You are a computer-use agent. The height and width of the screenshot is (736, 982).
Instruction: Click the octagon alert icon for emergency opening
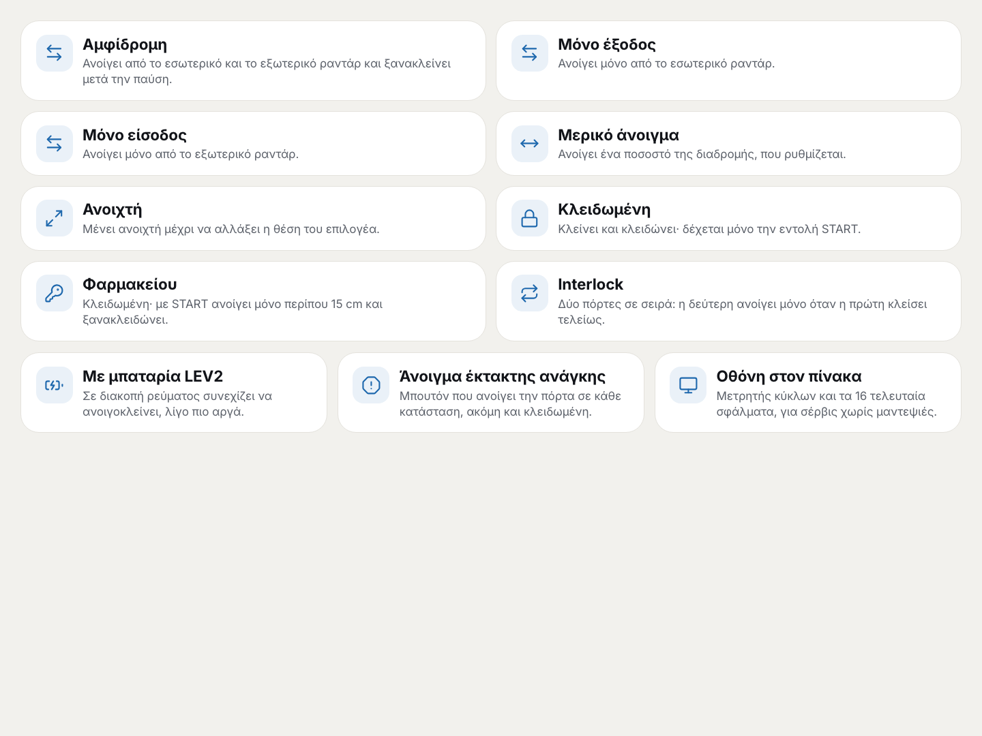(371, 385)
